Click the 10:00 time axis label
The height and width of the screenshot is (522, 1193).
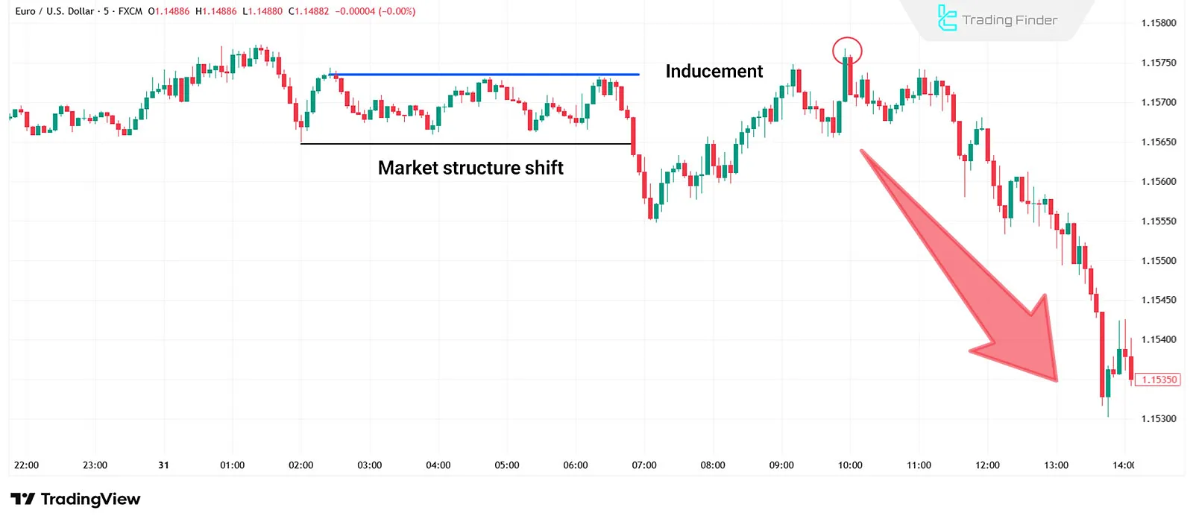point(850,465)
